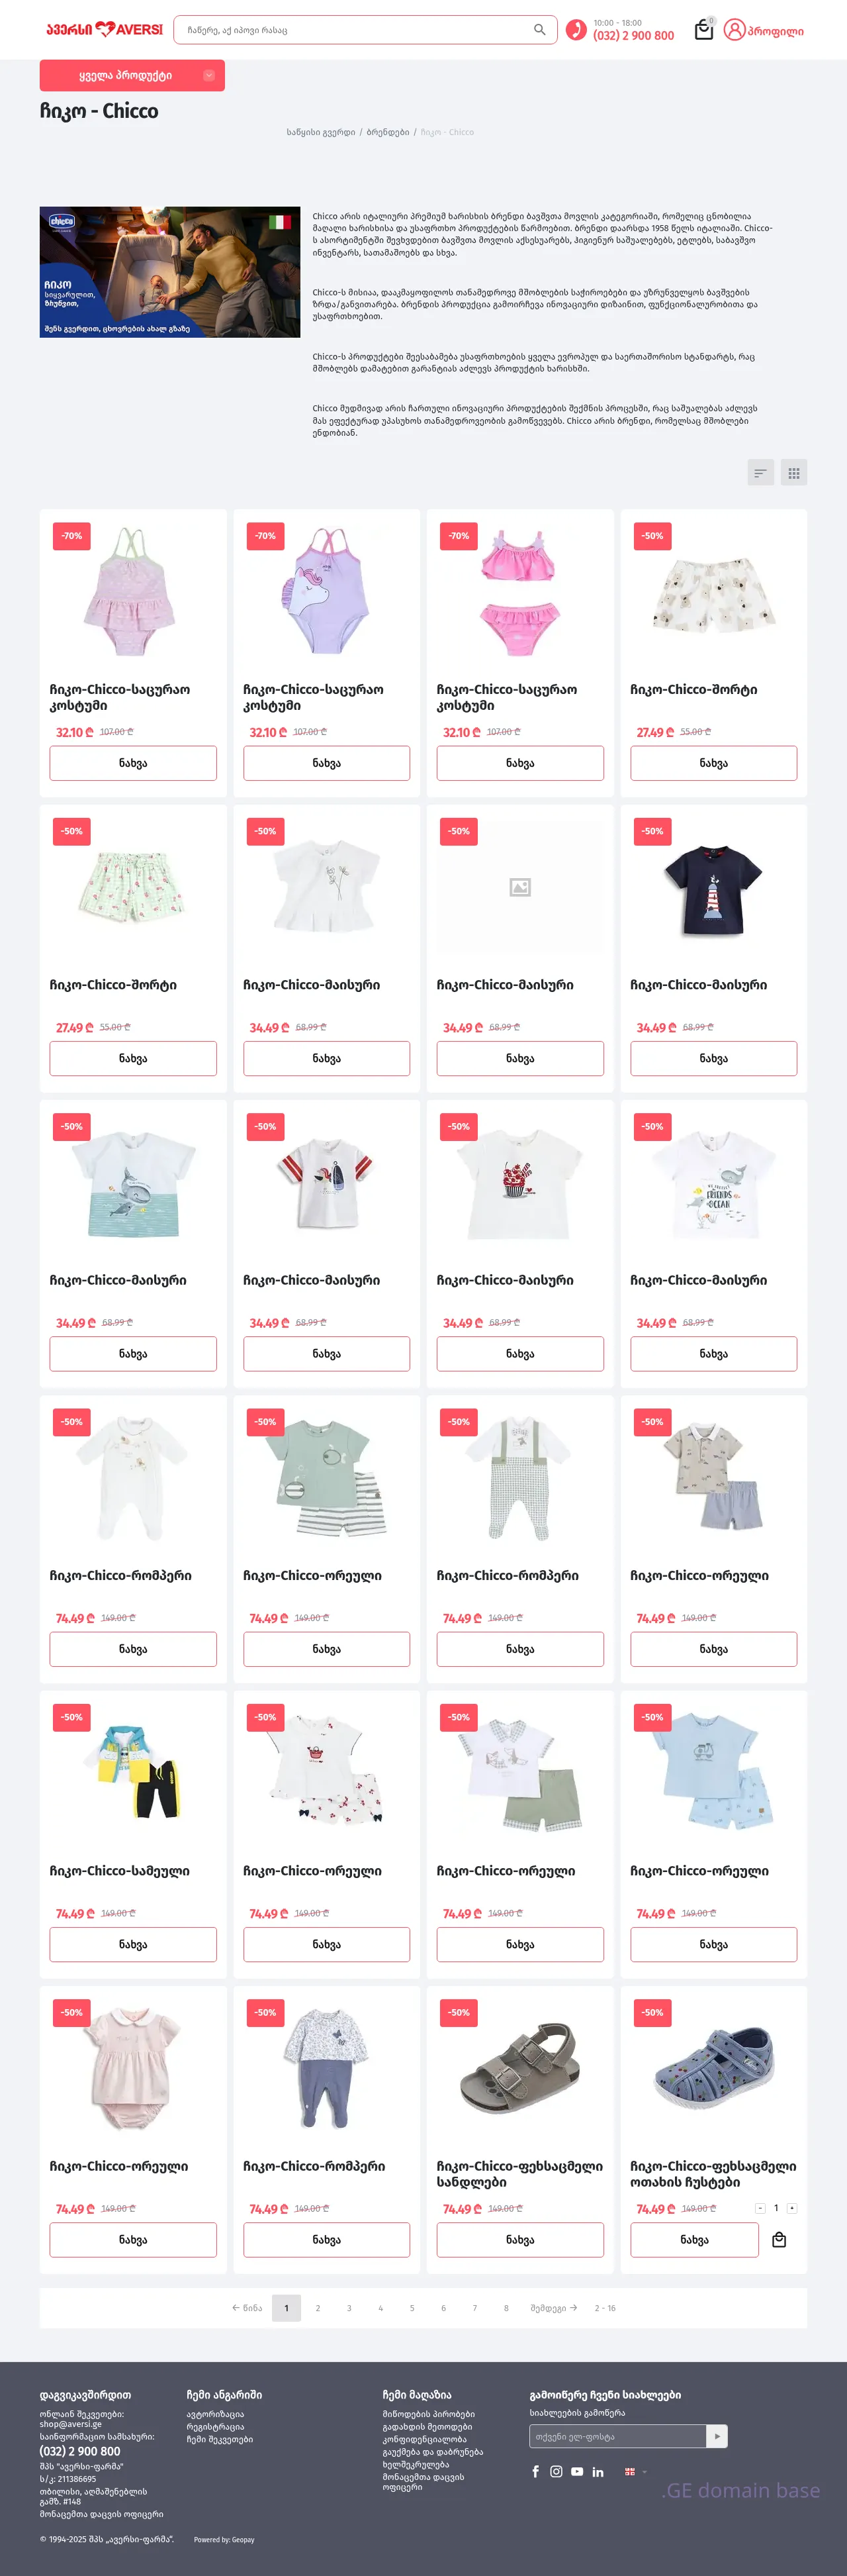Go to pagination page 2
Viewport: 847px width, 2576px height.
pyautogui.click(x=318, y=2308)
